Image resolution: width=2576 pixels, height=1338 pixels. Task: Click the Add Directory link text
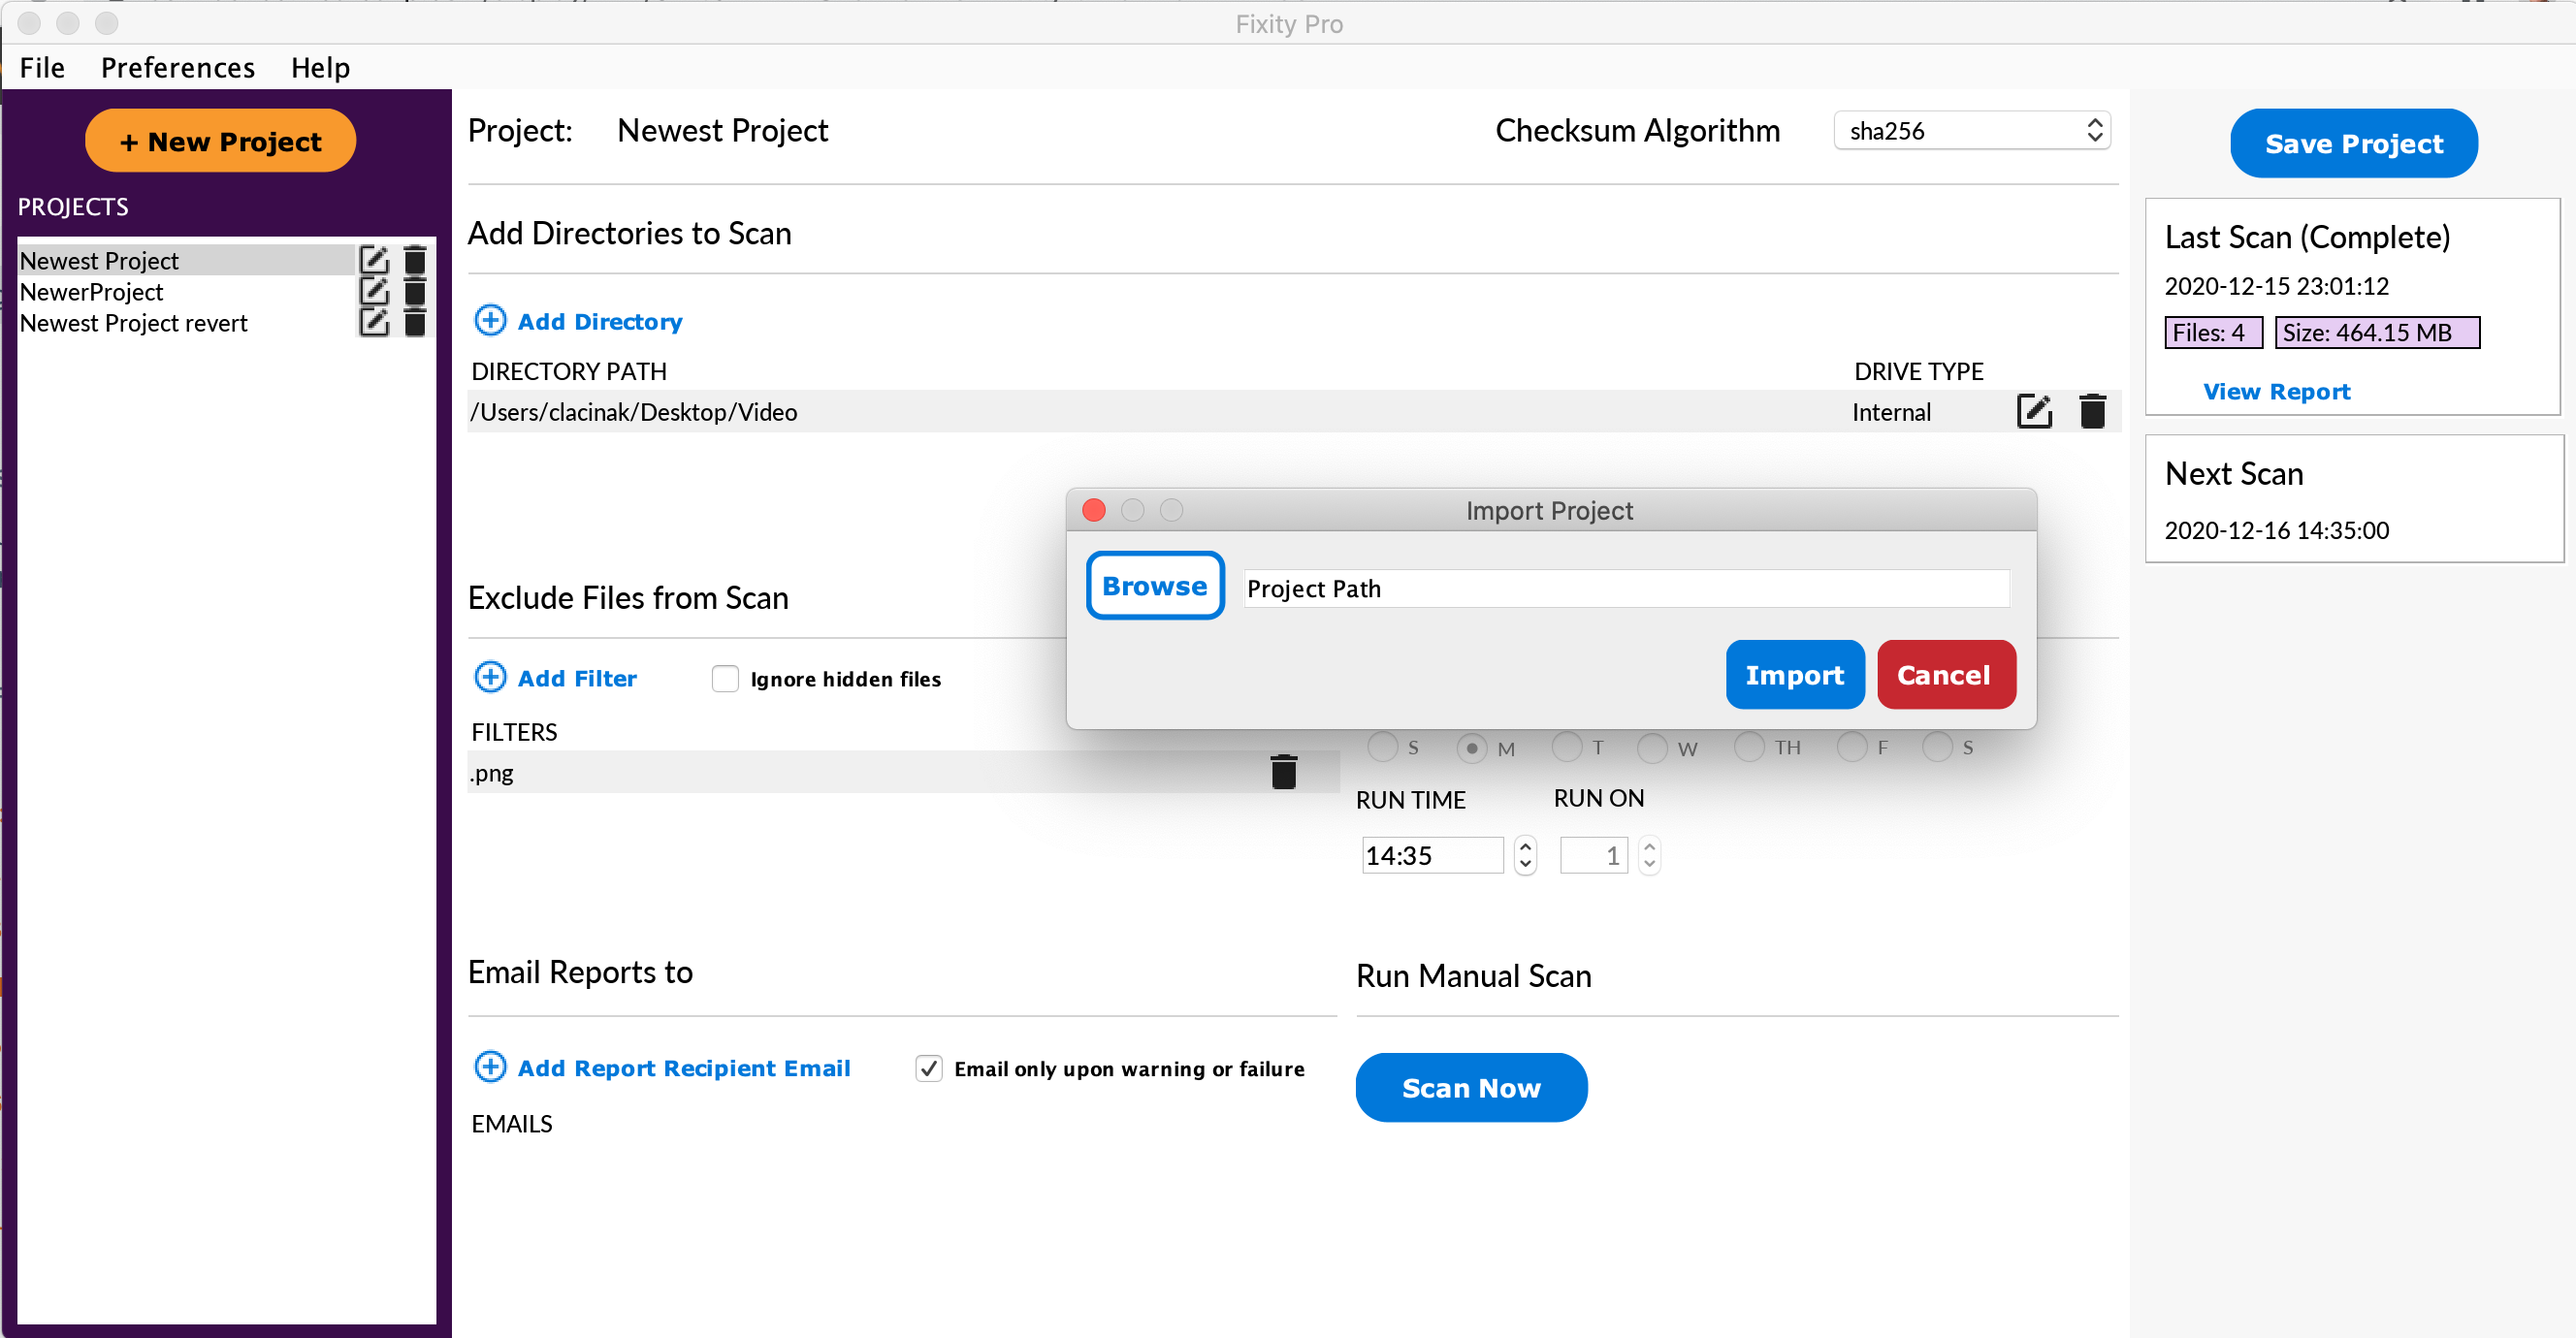point(600,321)
